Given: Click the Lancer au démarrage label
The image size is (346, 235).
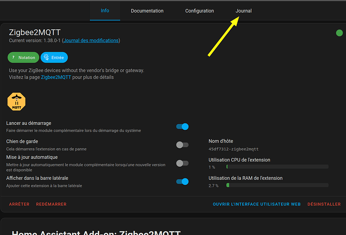Looking at the screenshot, I should tap(29, 123).
